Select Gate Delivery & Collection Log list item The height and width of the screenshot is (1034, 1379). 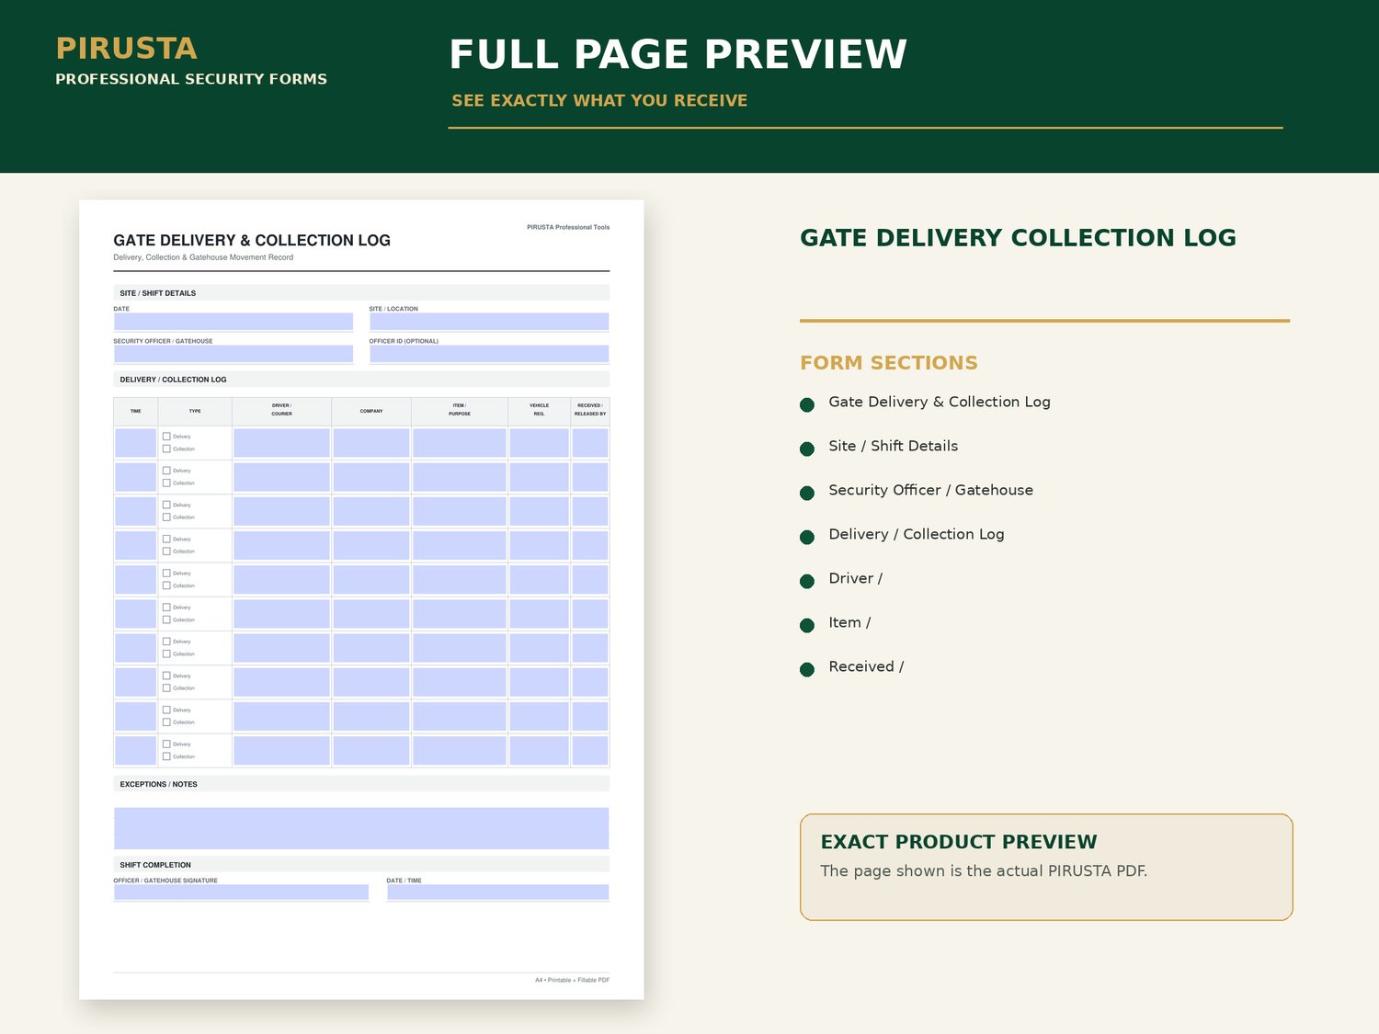[x=940, y=402]
